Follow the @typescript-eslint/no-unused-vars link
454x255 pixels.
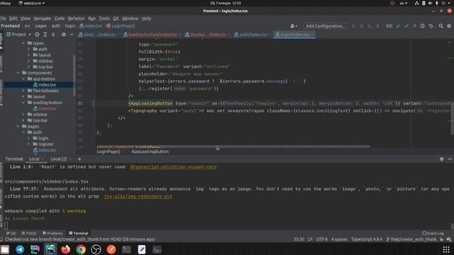tap(173, 167)
